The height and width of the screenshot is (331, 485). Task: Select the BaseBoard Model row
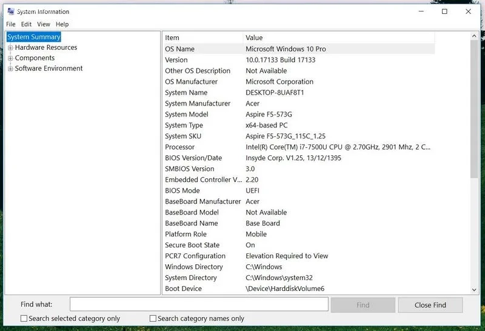point(299,212)
